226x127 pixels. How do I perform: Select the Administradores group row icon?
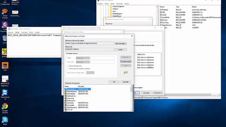[65, 91]
